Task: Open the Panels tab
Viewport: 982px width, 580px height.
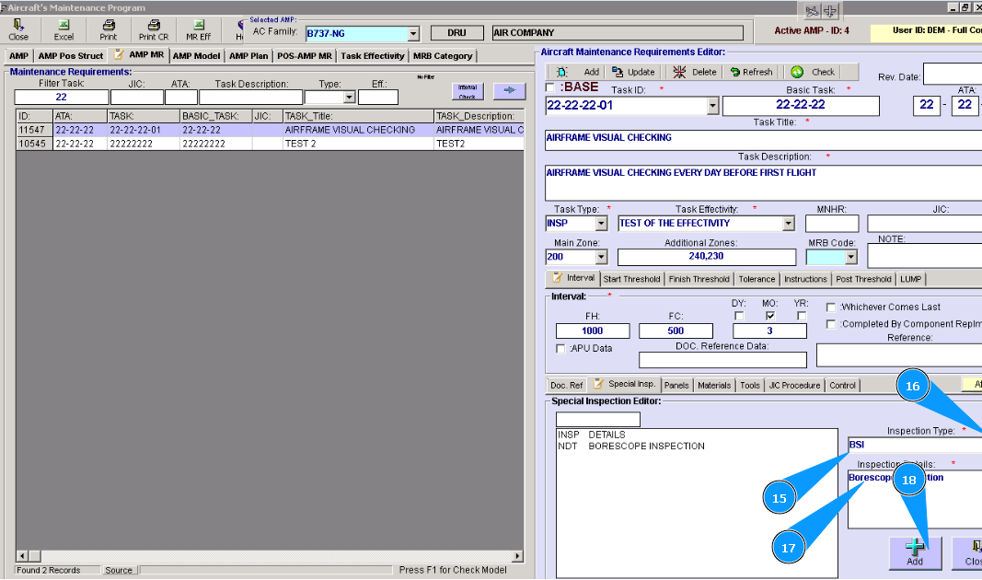Action: [676, 385]
